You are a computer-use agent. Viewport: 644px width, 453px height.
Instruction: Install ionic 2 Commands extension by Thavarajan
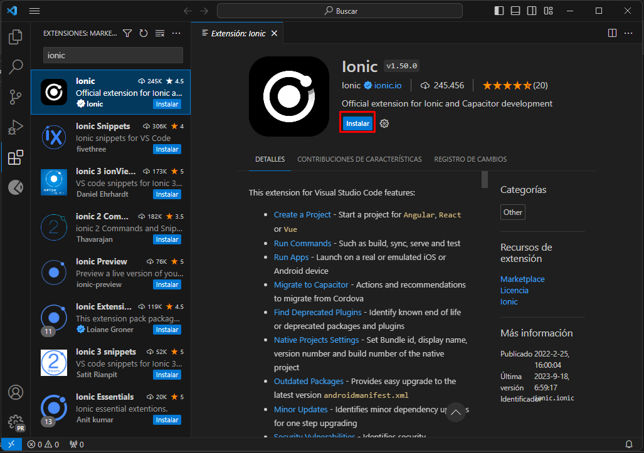click(167, 239)
